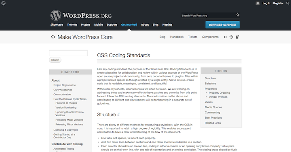Screen dimensions: 291x152
Task: Open the Showcase menu item
Action: (57, 25)
